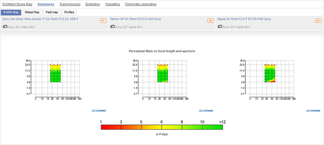Open the Sony Carl Zeiss Vario-Sonnar lens link
Image resolution: width=324 pixels, height=145 pixels.
pos(40,19)
